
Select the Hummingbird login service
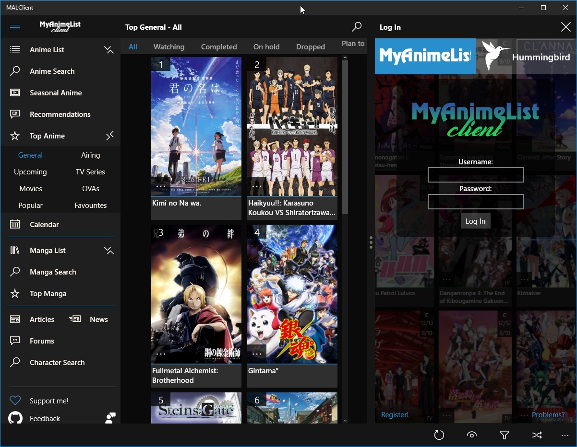(x=526, y=57)
